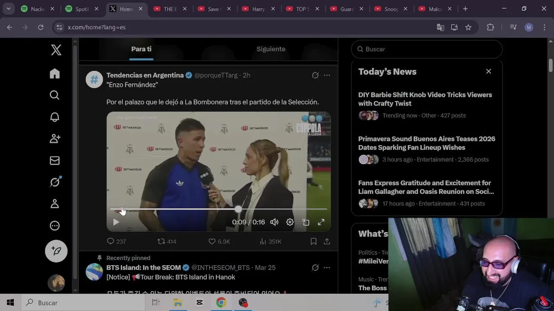This screenshot has height=311, width=554.
Task: Open Messages envelope in sidebar
Action: [55, 161]
